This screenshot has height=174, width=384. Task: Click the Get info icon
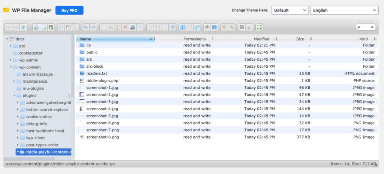[214, 27]
